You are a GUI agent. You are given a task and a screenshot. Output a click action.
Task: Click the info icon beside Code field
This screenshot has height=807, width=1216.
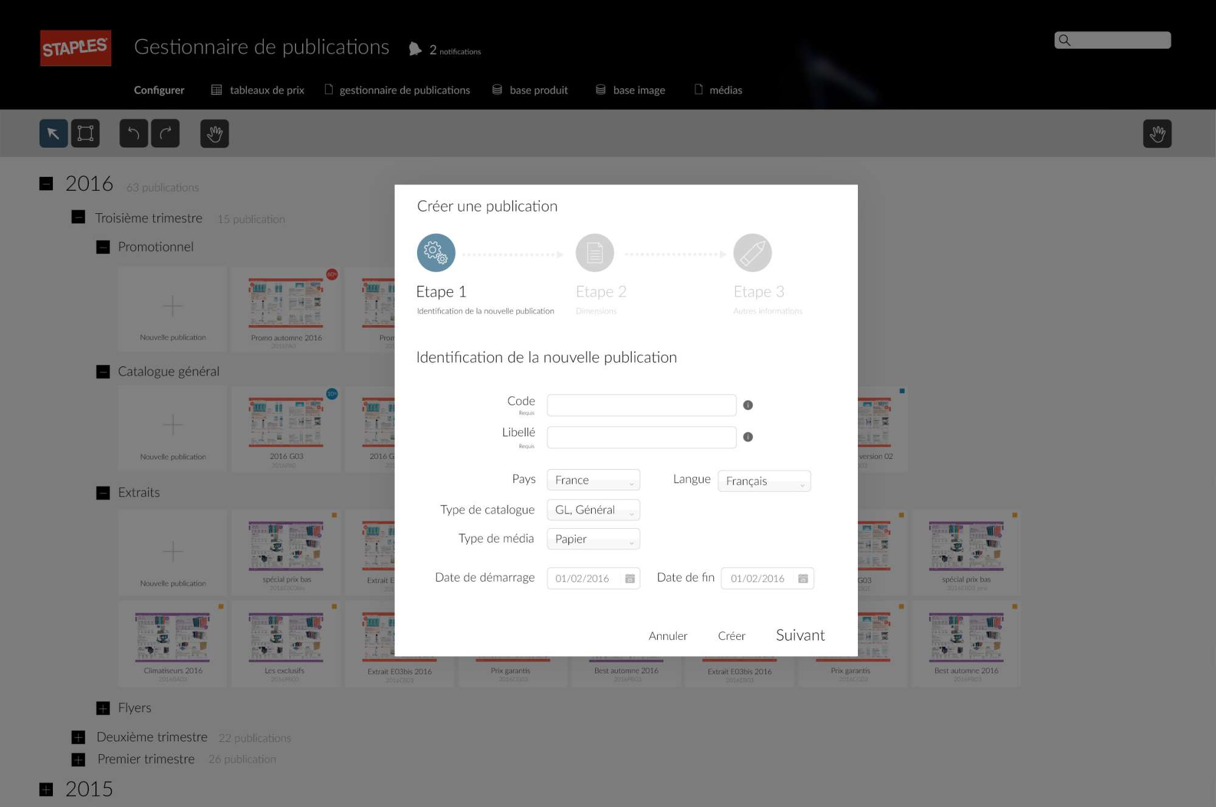point(748,405)
